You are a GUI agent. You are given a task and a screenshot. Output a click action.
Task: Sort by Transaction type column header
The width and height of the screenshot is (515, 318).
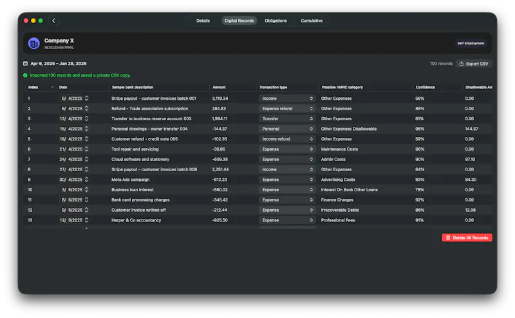(273, 87)
